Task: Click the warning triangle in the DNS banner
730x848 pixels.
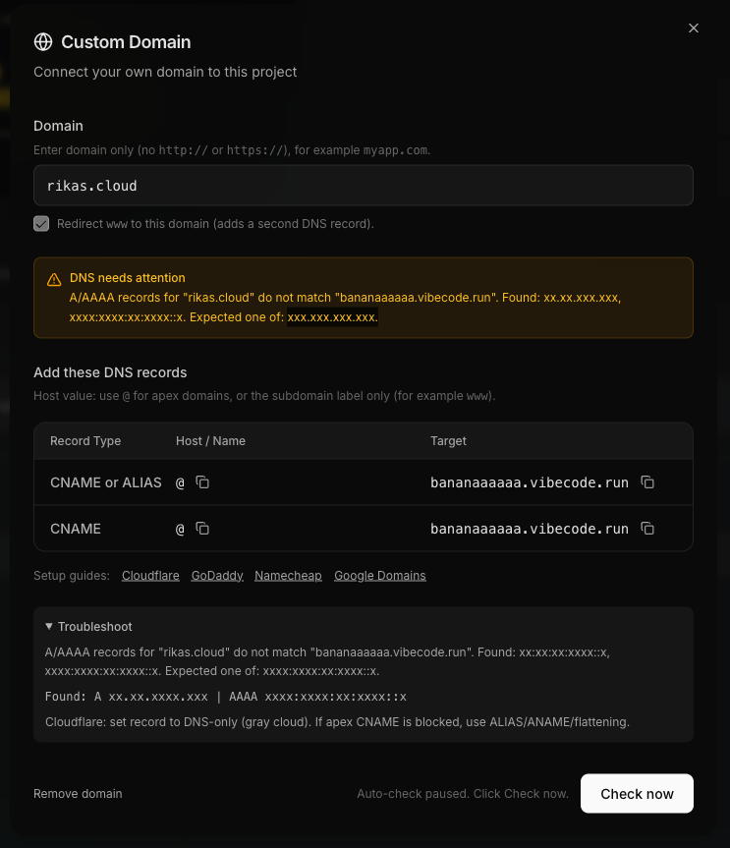Action: 54,279
